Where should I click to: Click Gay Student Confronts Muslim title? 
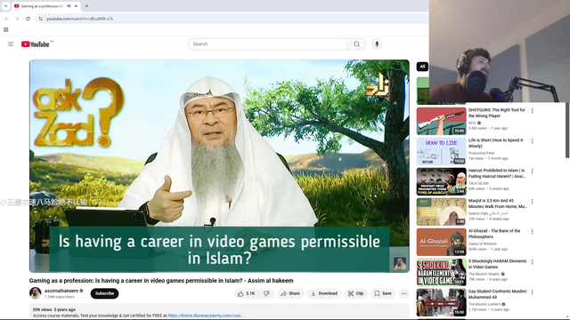pos(497,294)
